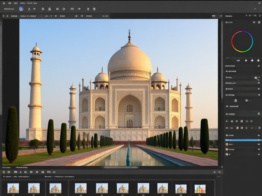Viewport: 262px width, 196px height.
Task: Click the yellowish first icon in the filmstrip toolbar
Action: point(4,172)
